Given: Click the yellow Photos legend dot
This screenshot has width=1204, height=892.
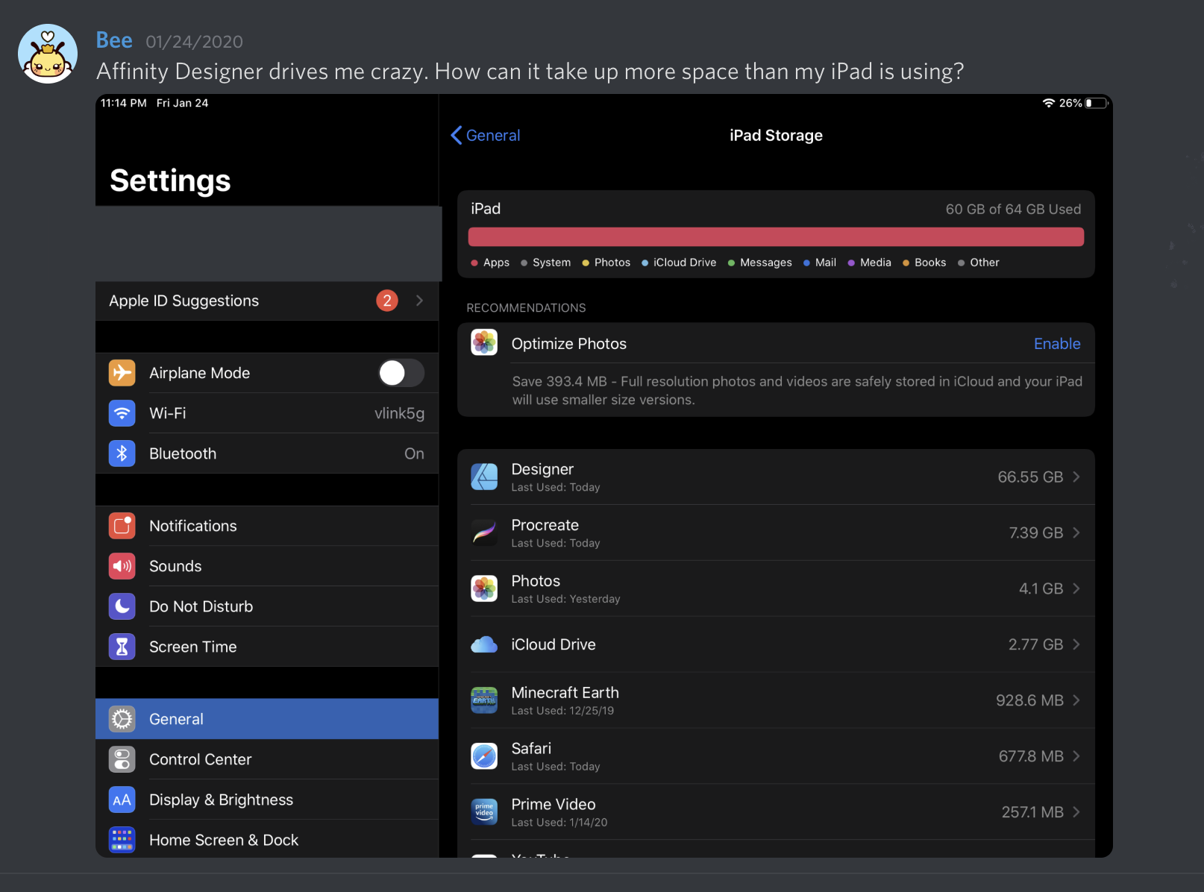Looking at the screenshot, I should pos(586,263).
